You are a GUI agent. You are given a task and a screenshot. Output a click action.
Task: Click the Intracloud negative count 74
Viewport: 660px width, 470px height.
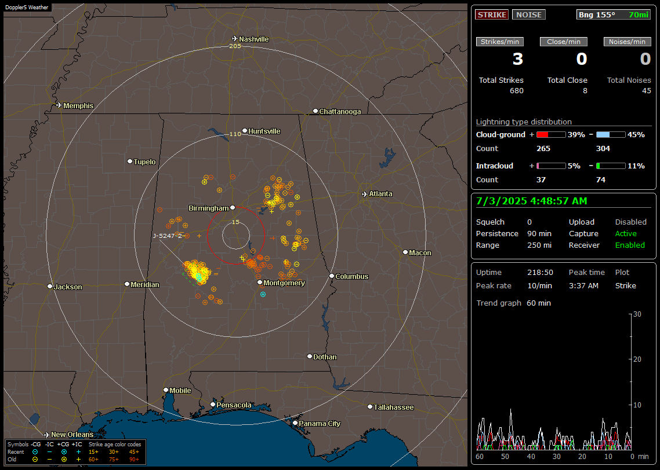(601, 180)
